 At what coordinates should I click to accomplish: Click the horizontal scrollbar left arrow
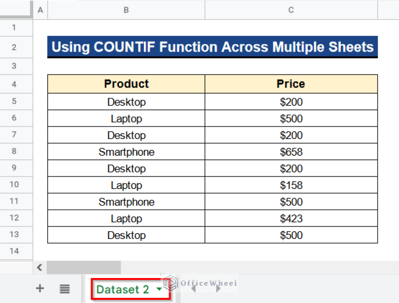(39, 268)
